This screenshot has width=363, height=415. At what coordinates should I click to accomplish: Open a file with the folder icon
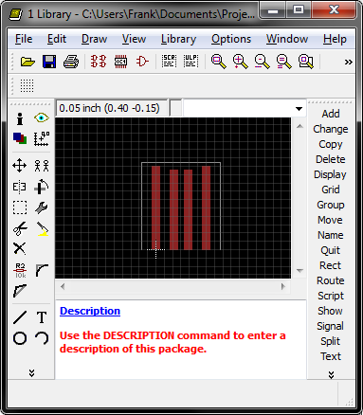click(x=27, y=62)
